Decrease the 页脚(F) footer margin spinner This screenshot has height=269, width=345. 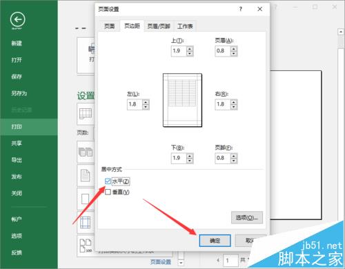tap(234, 161)
